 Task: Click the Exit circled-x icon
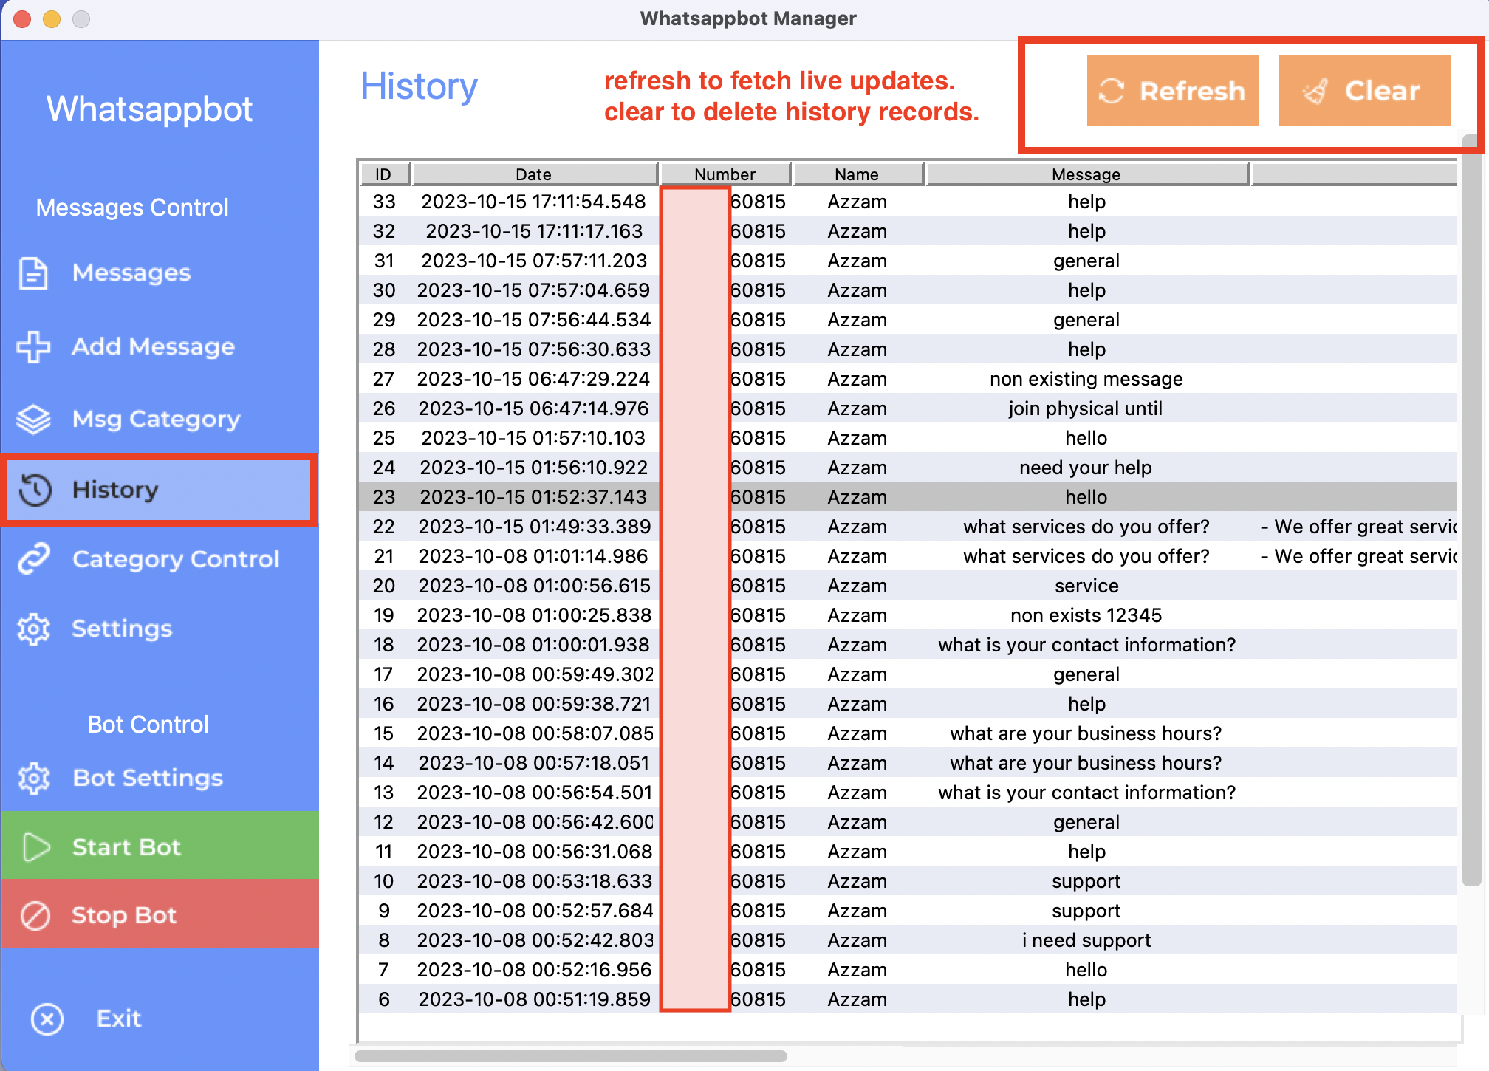click(x=47, y=1019)
